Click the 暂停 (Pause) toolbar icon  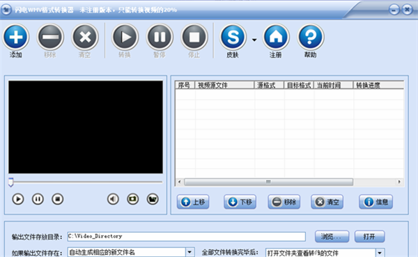pyautogui.click(x=160, y=37)
